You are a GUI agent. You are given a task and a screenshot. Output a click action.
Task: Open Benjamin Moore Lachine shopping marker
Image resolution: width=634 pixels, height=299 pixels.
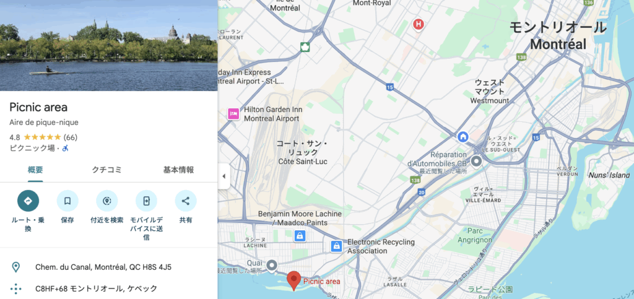[300, 236]
